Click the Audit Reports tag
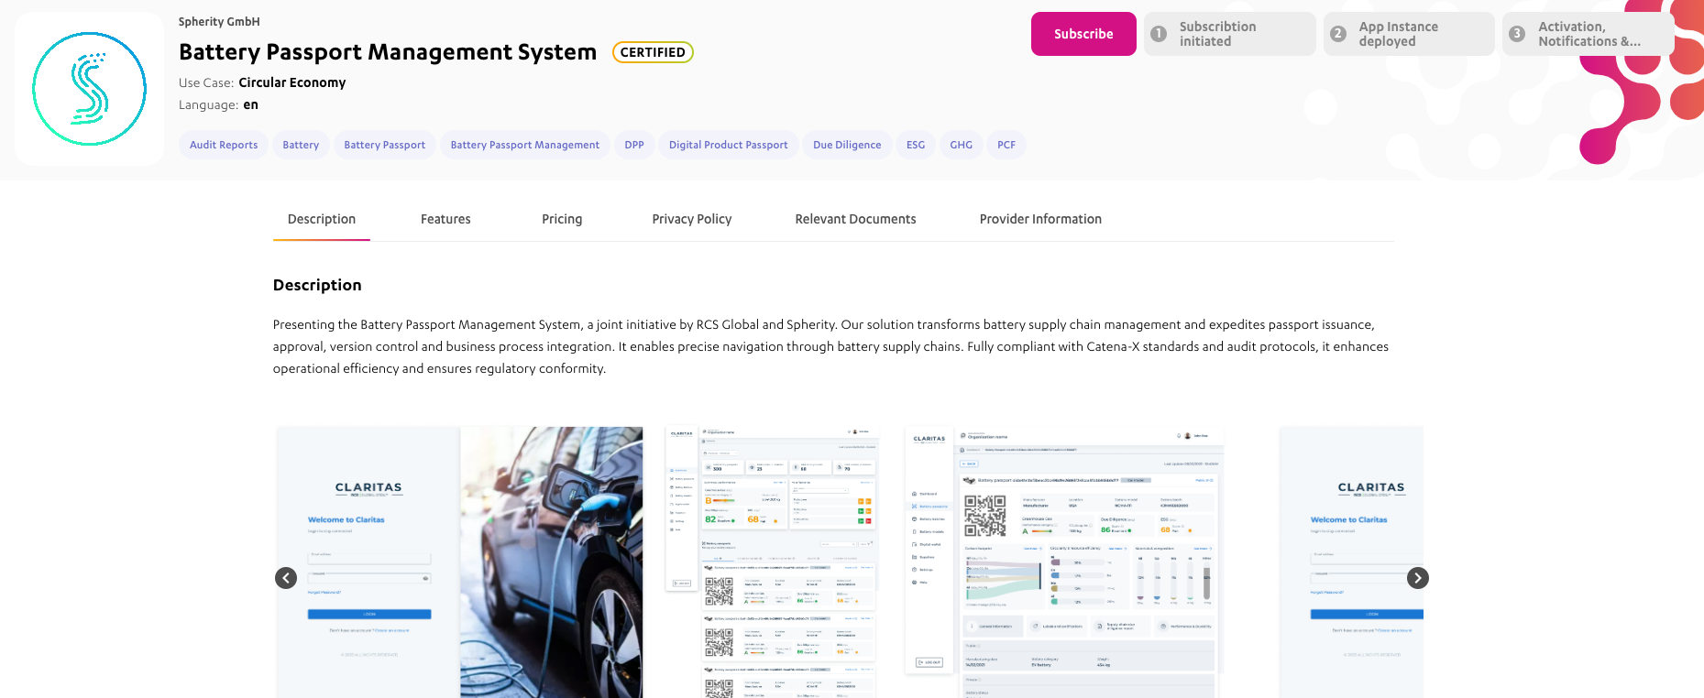This screenshot has width=1704, height=698. coord(224,145)
